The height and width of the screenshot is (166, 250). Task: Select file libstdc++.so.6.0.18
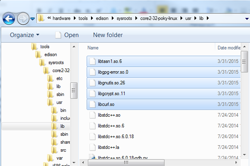pos(163,137)
